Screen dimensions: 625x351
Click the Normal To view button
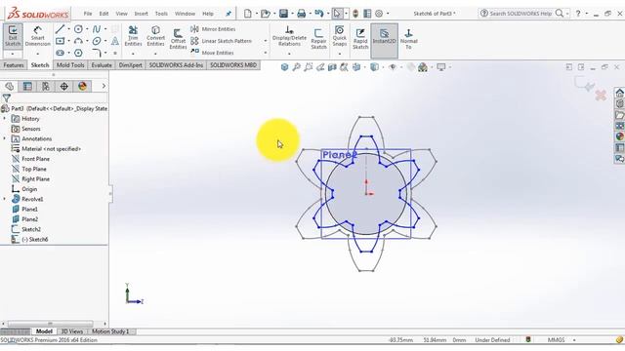click(x=408, y=39)
